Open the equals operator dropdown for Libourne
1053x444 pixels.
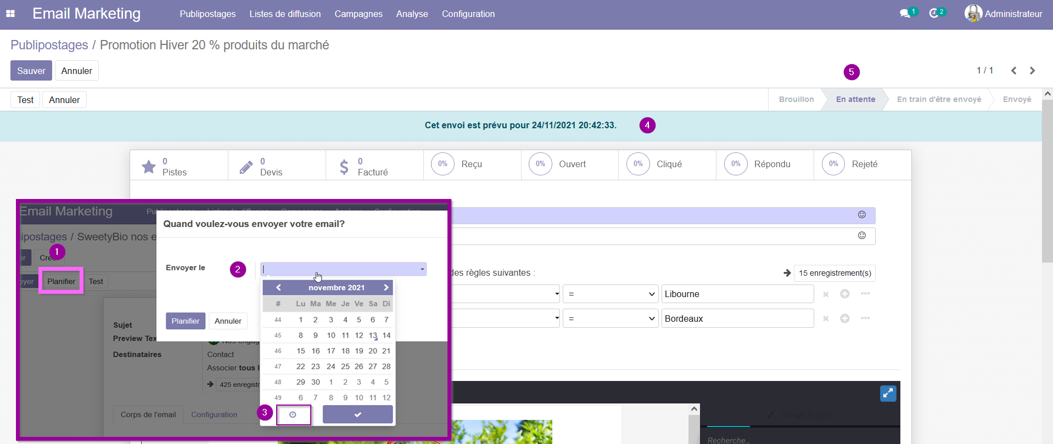point(611,294)
